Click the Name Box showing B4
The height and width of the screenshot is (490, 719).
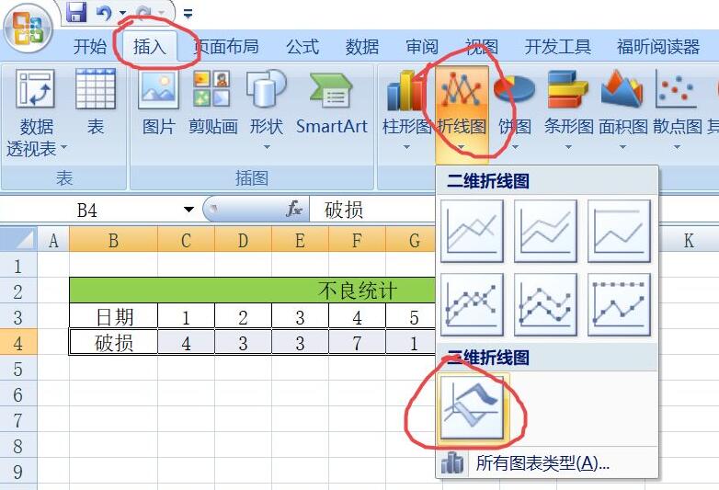[87, 210]
